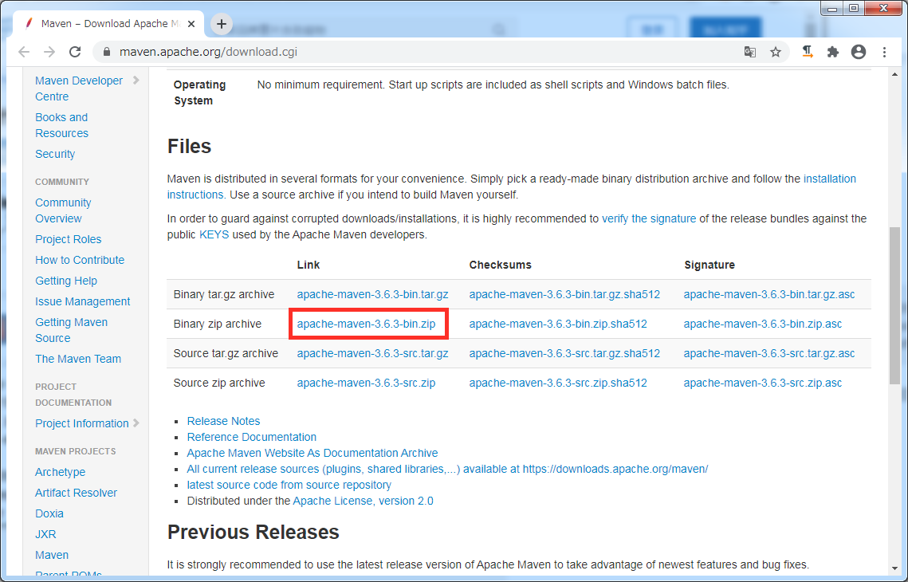
Task: Click the scrollbar up arrow
Action: coord(894,74)
